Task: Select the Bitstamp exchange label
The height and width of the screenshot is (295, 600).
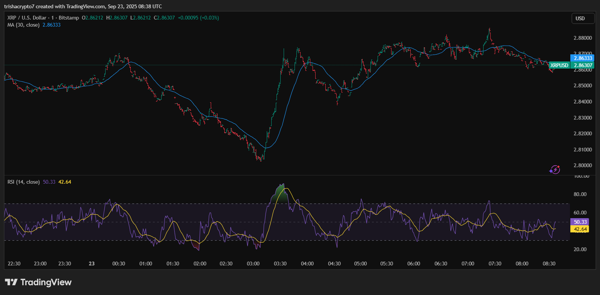Action: point(69,18)
